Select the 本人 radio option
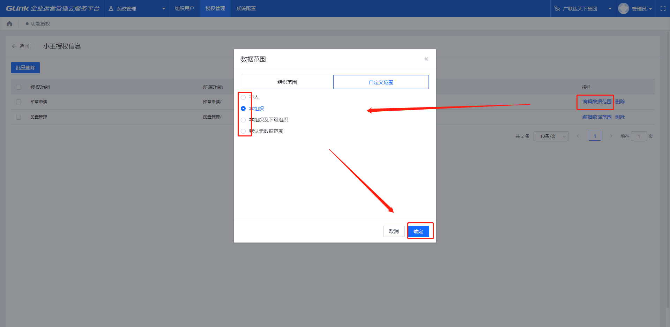670x327 pixels. tap(243, 97)
